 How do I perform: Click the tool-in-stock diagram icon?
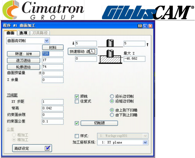tap(110, 57)
